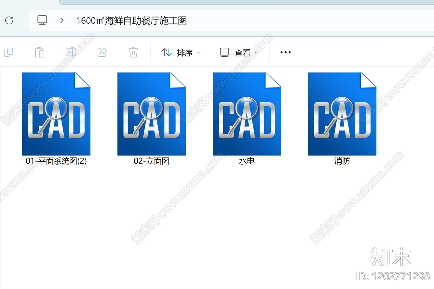Click the 消防 file name
The image size is (434, 289).
pyautogui.click(x=342, y=161)
